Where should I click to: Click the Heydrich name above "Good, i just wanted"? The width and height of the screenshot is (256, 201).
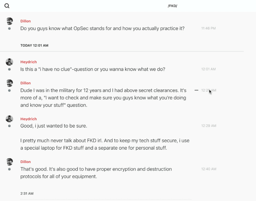click(28, 119)
